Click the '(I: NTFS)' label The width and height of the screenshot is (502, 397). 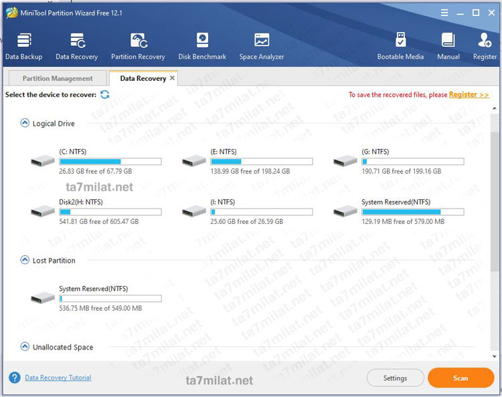point(222,202)
